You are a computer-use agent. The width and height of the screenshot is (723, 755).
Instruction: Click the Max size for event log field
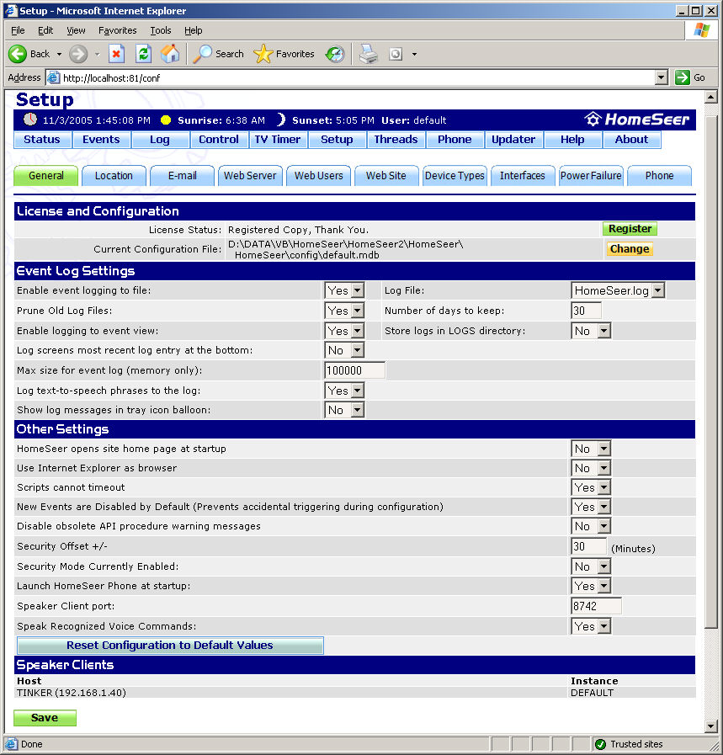click(354, 370)
